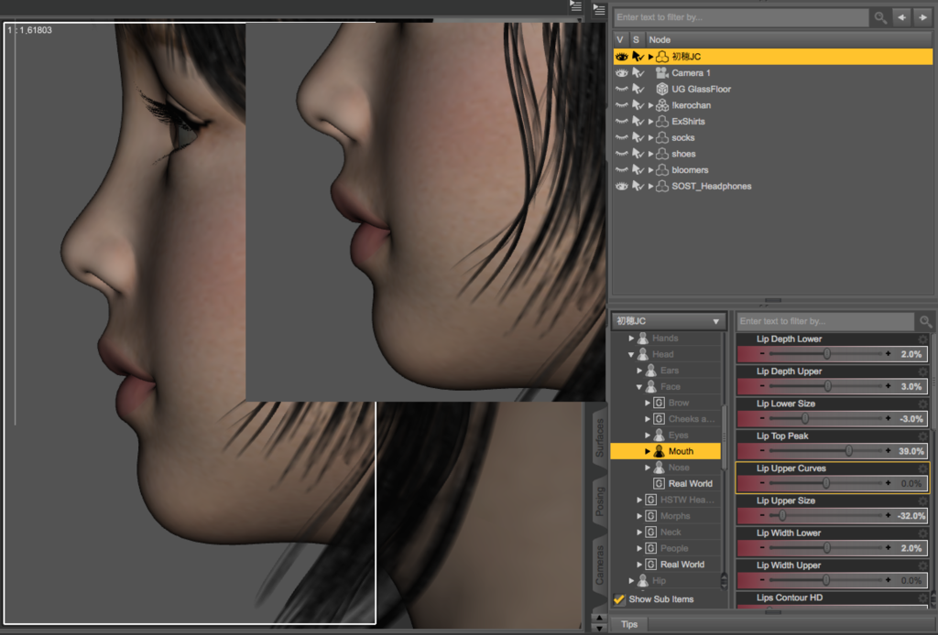Viewport: 938px width, 635px height.
Task: Show the hidden shoes node
Action: pos(622,154)
